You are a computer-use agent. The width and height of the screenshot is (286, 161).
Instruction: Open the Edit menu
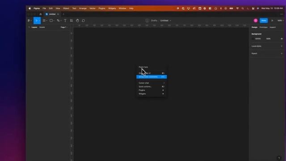[x=50, y=8]
